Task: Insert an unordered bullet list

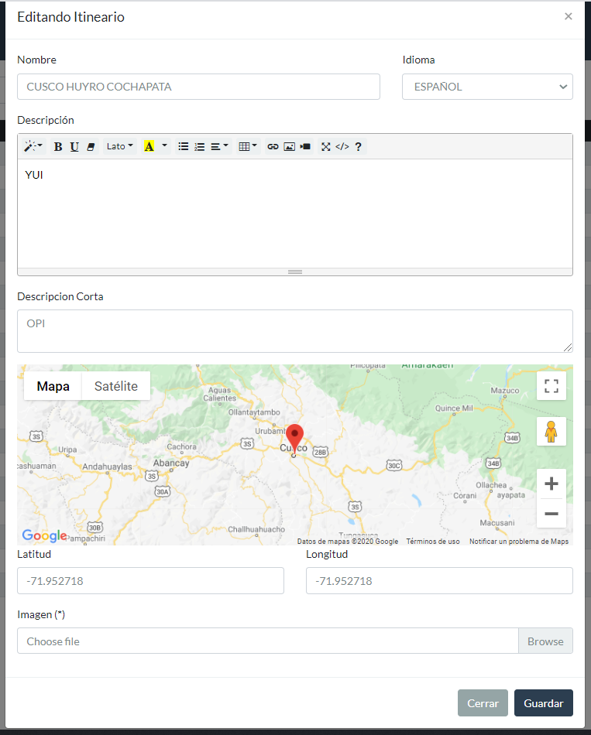Action: click(184, 146)
